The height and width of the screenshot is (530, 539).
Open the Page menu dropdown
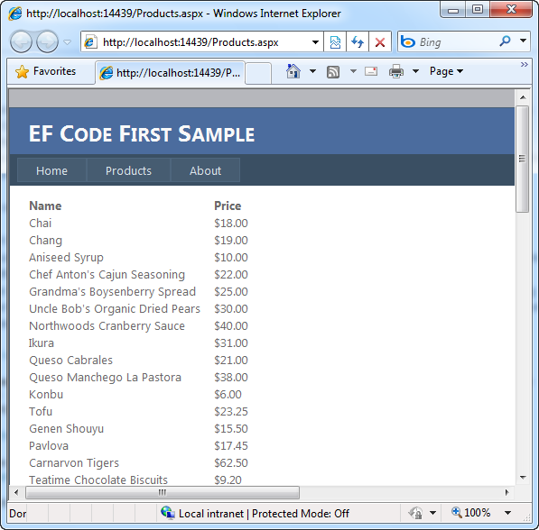(x=446, y=71)
